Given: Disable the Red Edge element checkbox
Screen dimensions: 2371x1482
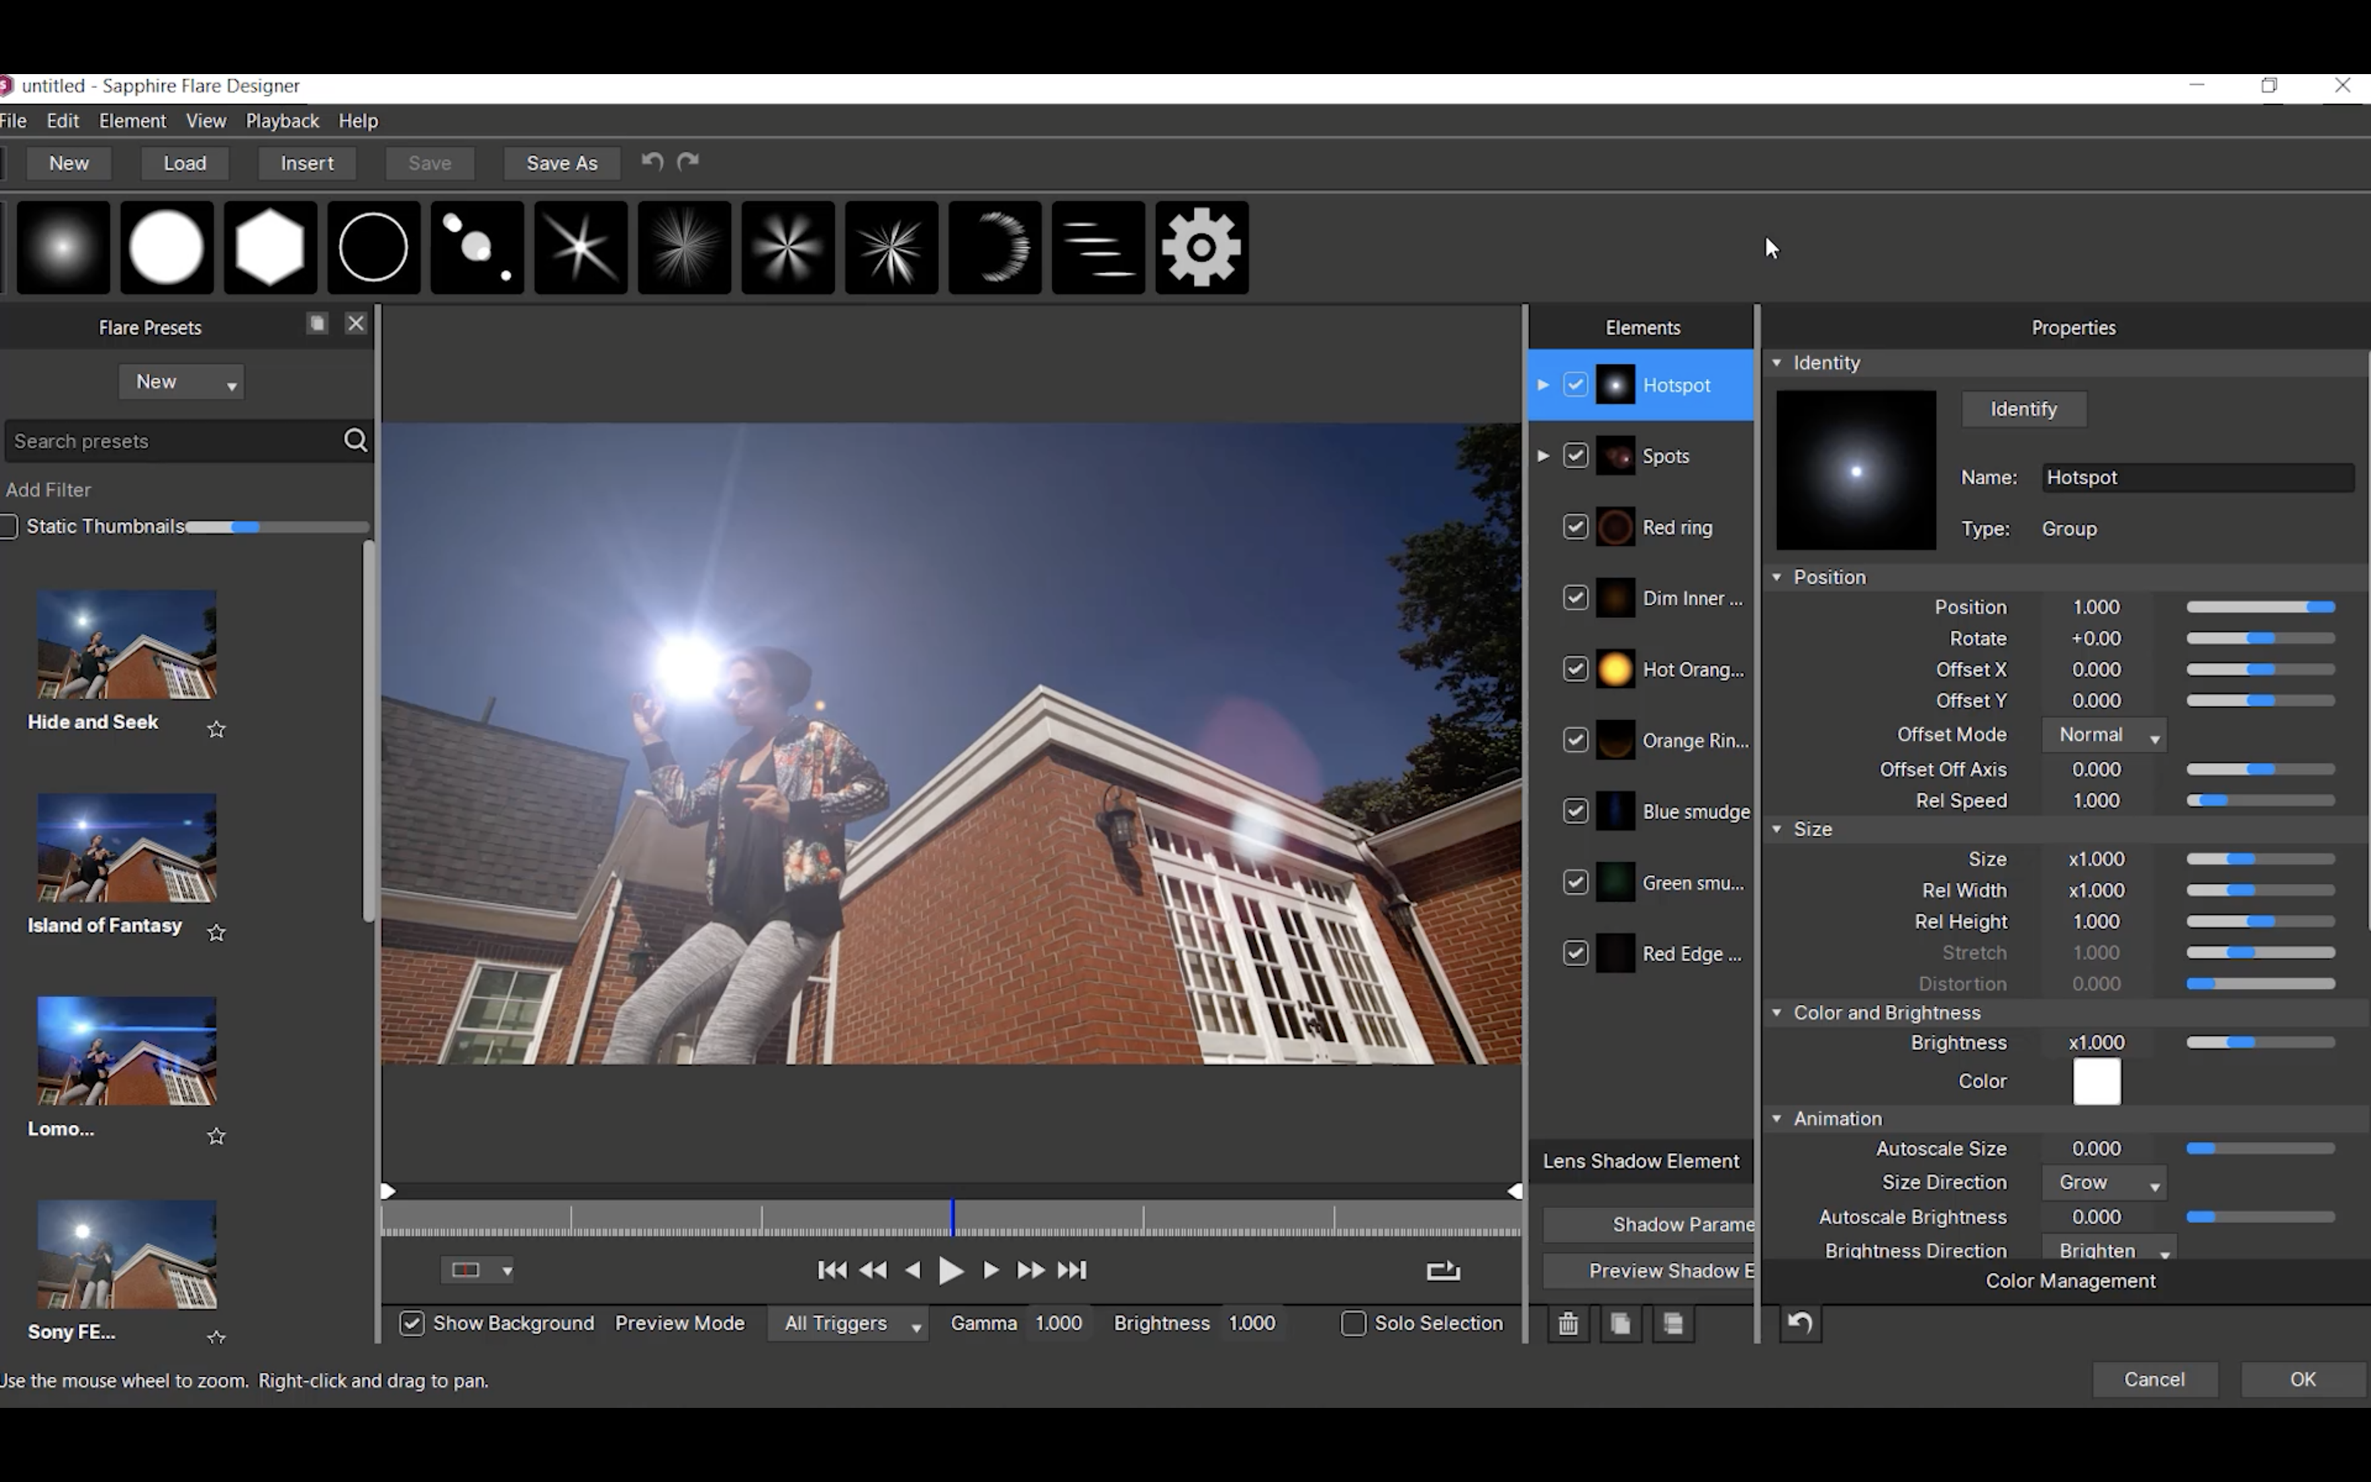Looking at the screenshot, I should click(1575, 953).
